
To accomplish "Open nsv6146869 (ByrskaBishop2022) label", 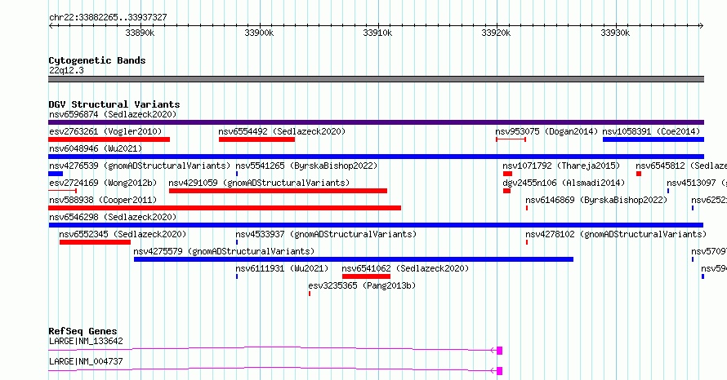I will (596, 200).
